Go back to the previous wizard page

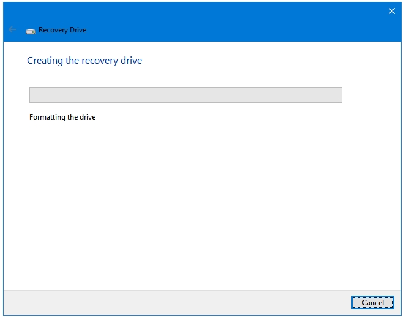point(12,29)
